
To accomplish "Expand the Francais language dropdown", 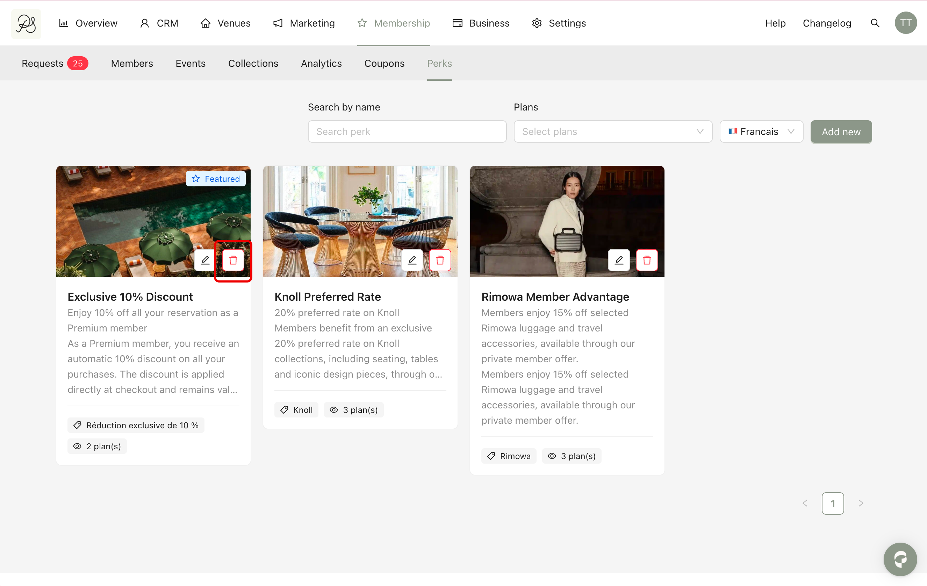I will (761, 132).
